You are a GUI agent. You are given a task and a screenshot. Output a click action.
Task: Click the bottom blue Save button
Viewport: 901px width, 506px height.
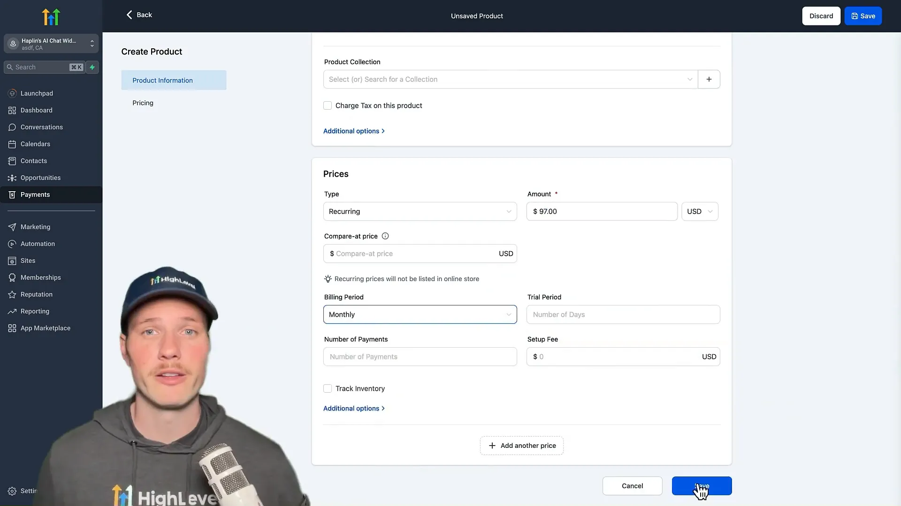click(x=702, y=486)
